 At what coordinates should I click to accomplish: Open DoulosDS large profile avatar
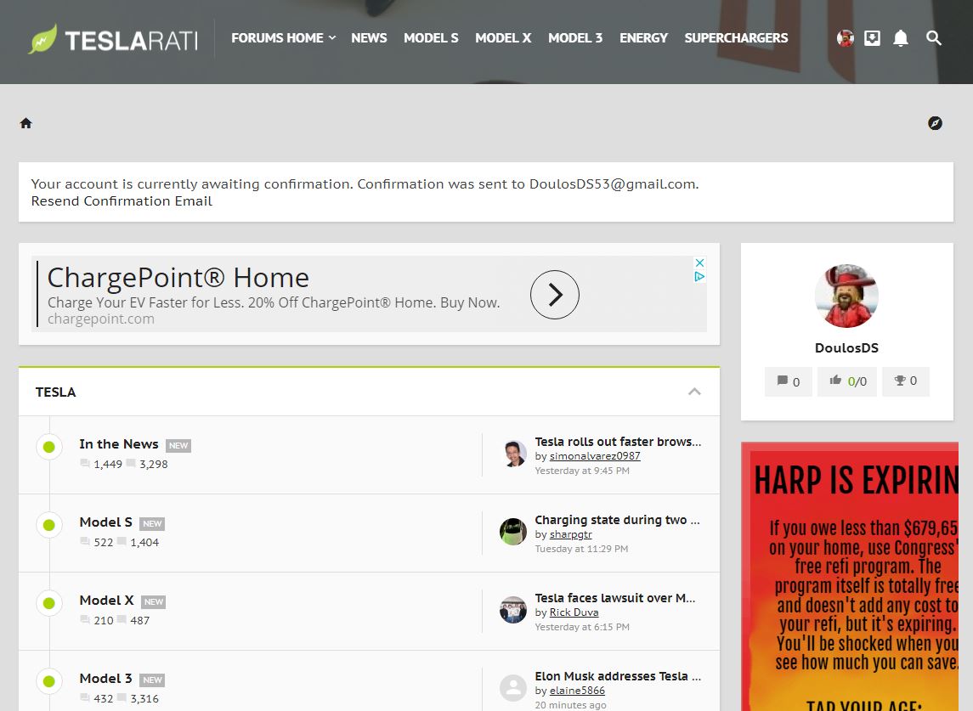click(x=846, y=296)
